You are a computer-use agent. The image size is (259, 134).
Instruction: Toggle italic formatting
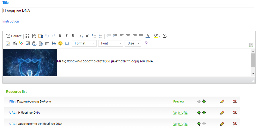[66, 36]
